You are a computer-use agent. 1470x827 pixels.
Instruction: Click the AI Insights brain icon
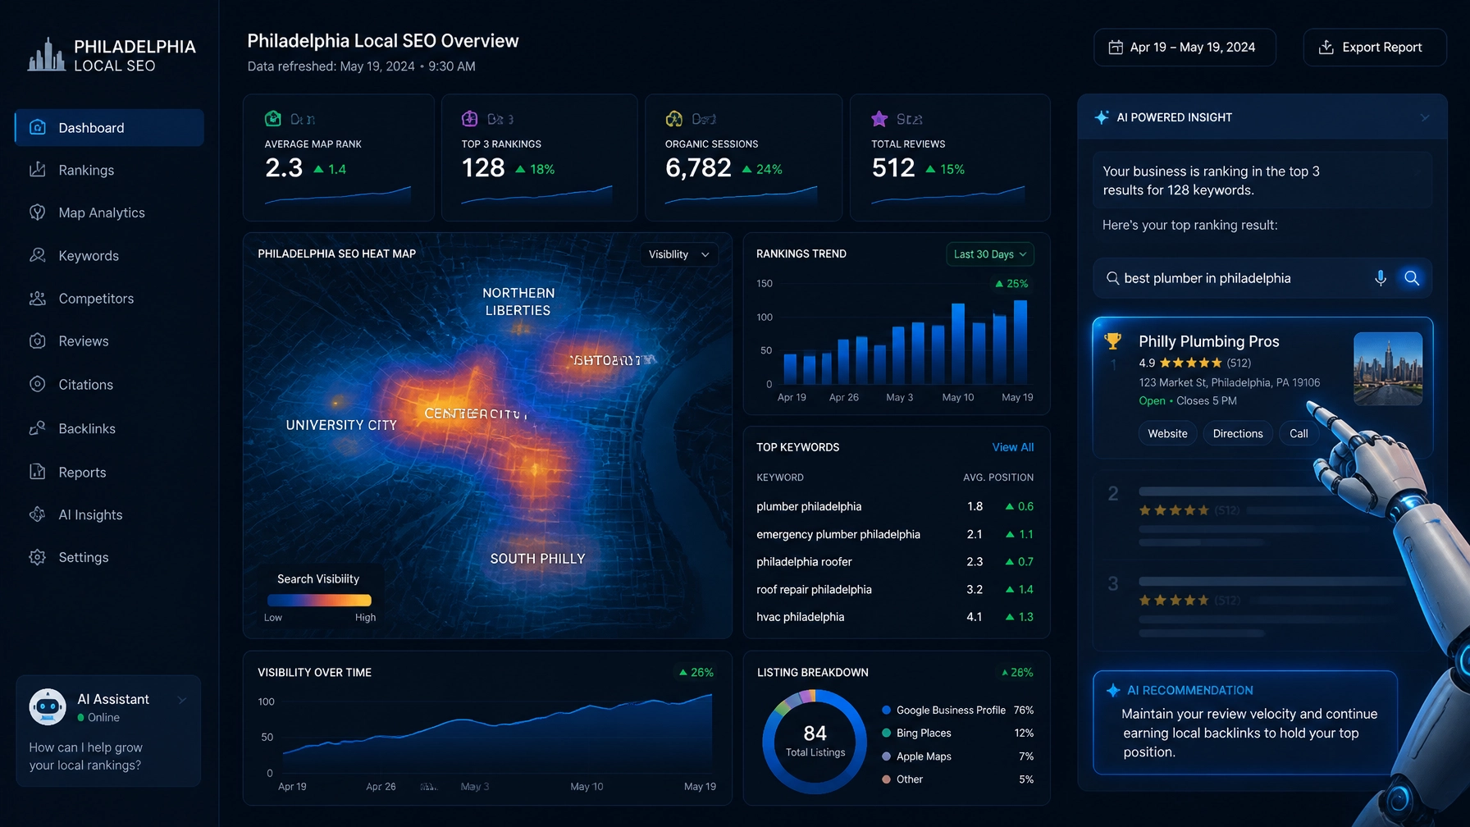tap(37, 514)
